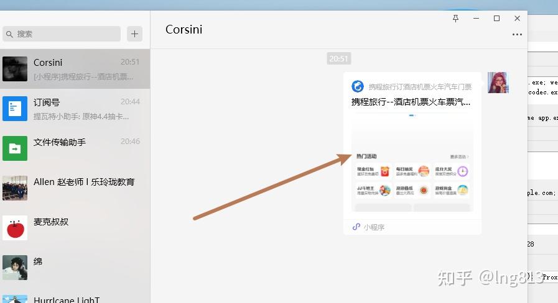The height and width of the screenshot is (303, 558).
Task: Open the plus button to start a chat
Action: coord(134,34)
